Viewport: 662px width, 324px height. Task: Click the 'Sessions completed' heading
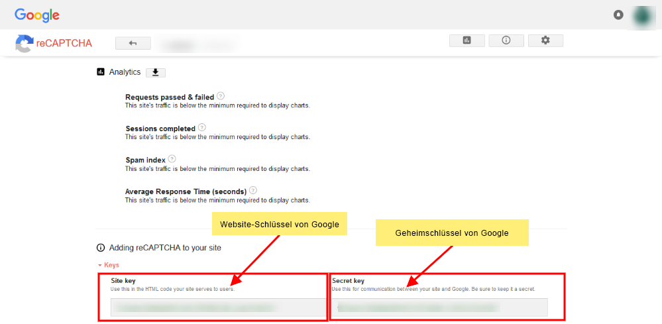[160, 129]
